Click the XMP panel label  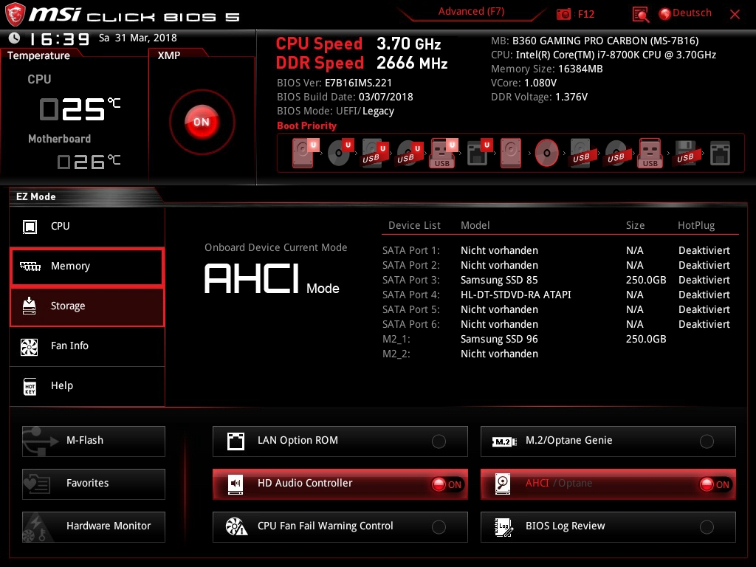point(169,55)
